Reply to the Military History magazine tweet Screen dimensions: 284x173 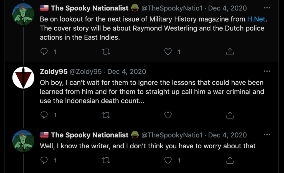click(44, 51)
